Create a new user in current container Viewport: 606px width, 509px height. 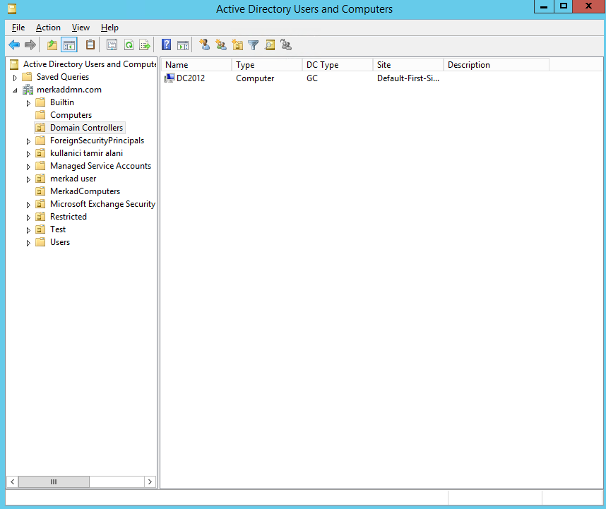pos(204,44)
